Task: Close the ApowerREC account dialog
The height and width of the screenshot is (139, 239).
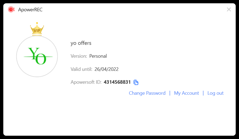Action: 229,9
